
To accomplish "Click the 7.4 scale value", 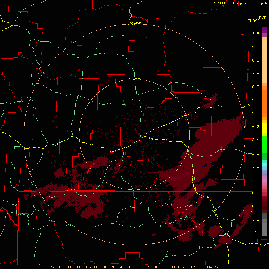I will click(256, 74).
